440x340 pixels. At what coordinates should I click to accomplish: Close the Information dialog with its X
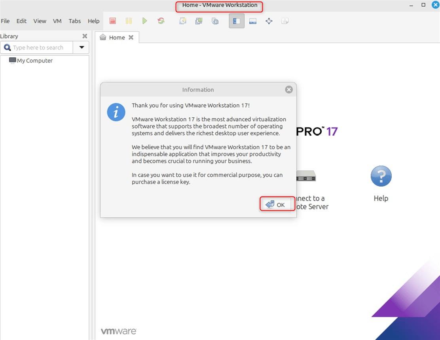pyautogui.click(x=289, y=89)
